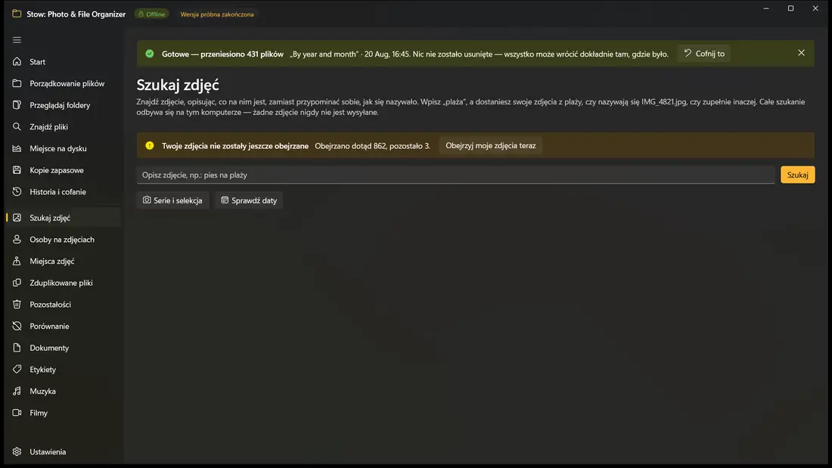Click the Szukaj zdjęć page heading

[178, 85]
